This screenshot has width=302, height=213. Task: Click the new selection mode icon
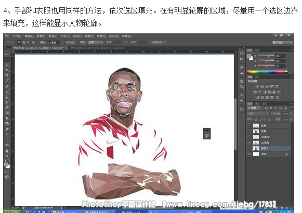pos(19,42)
